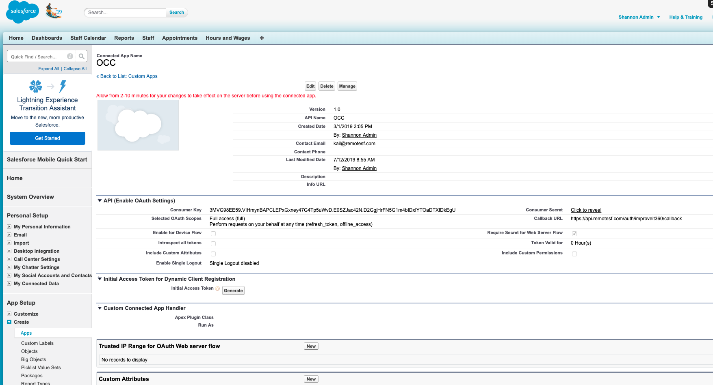Open Custom Labels in sidebar
The width and height of the screenshot is (713, 385).
tap(37, 343)
